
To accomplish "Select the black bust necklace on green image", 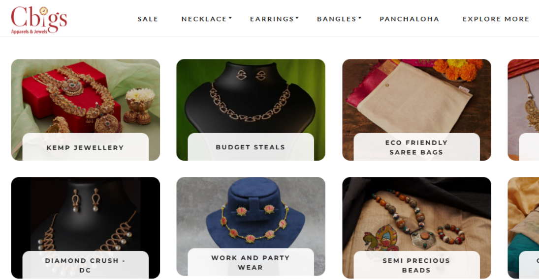I will 251,96.
